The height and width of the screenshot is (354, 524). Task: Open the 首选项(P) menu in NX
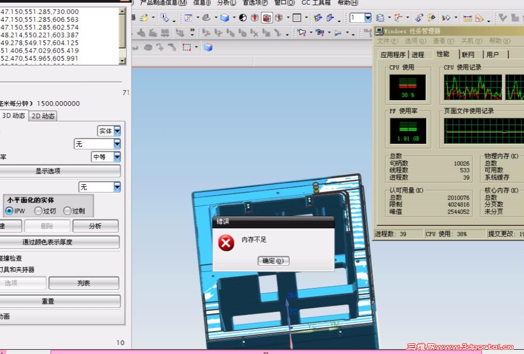[255, 3]
